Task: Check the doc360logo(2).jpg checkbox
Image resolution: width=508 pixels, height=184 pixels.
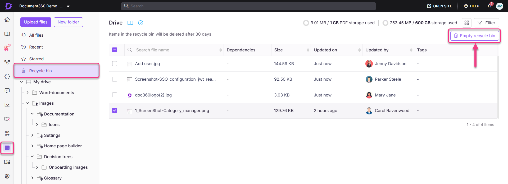Action: coord(115,95)
